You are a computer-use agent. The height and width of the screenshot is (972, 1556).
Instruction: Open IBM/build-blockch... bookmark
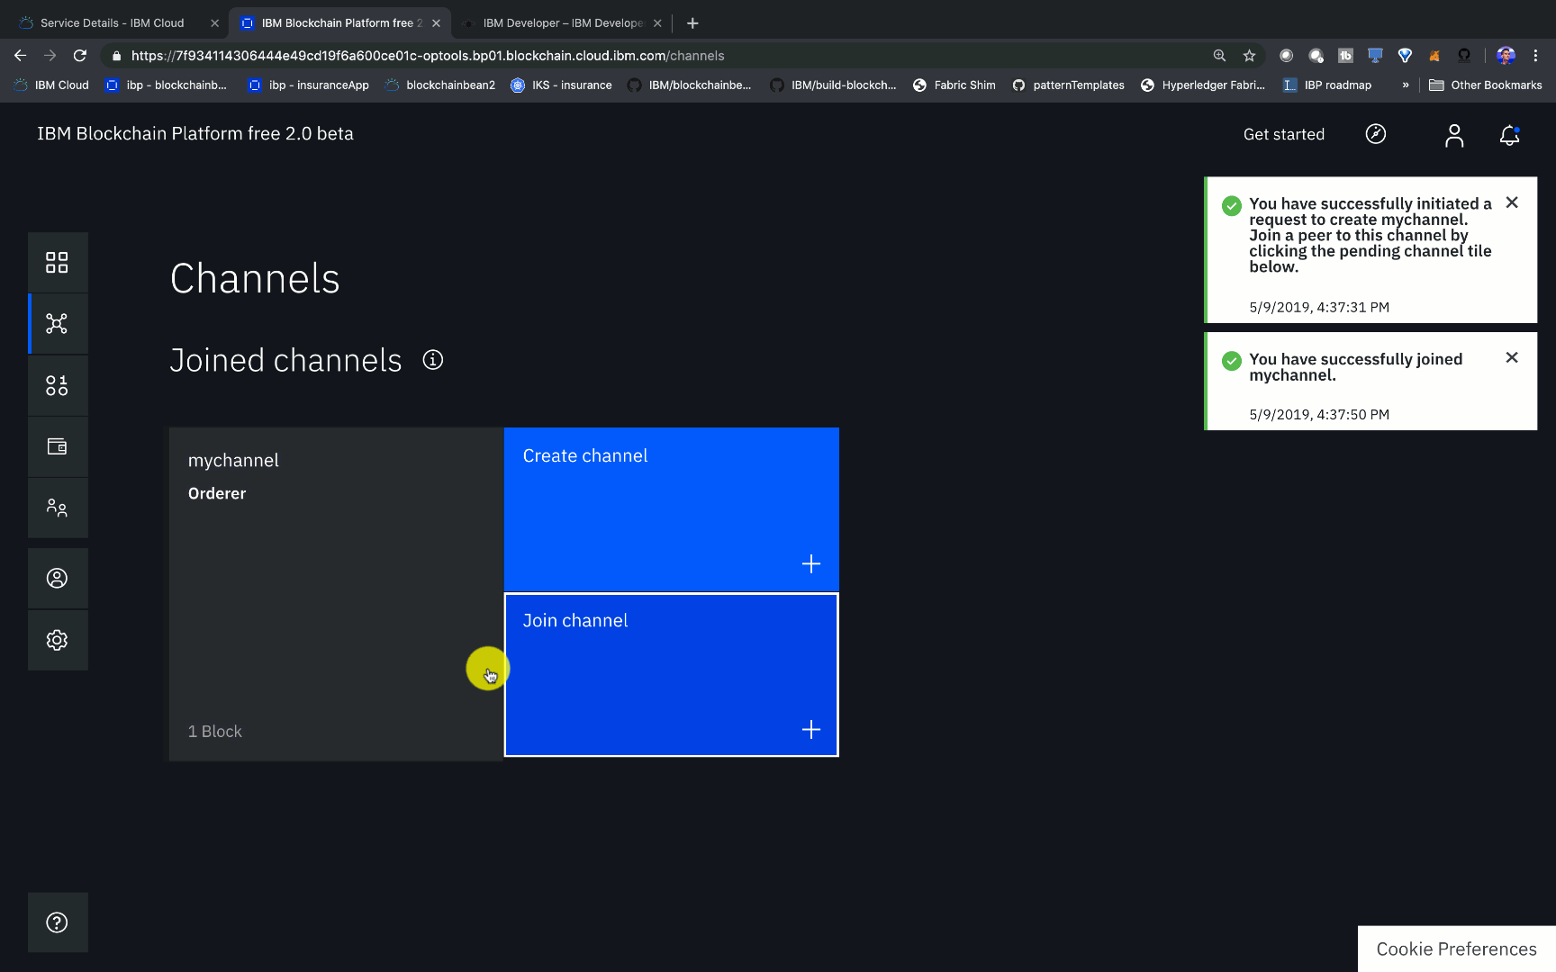click(x=833, y=85)
